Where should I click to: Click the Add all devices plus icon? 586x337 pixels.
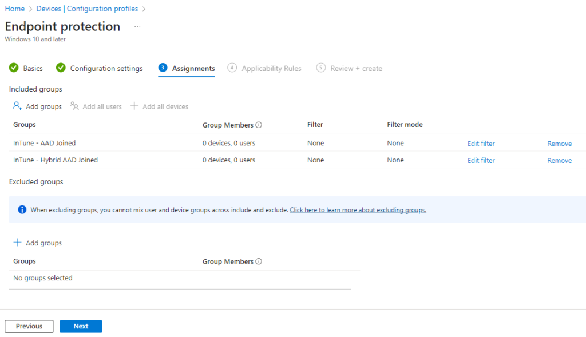134,106
